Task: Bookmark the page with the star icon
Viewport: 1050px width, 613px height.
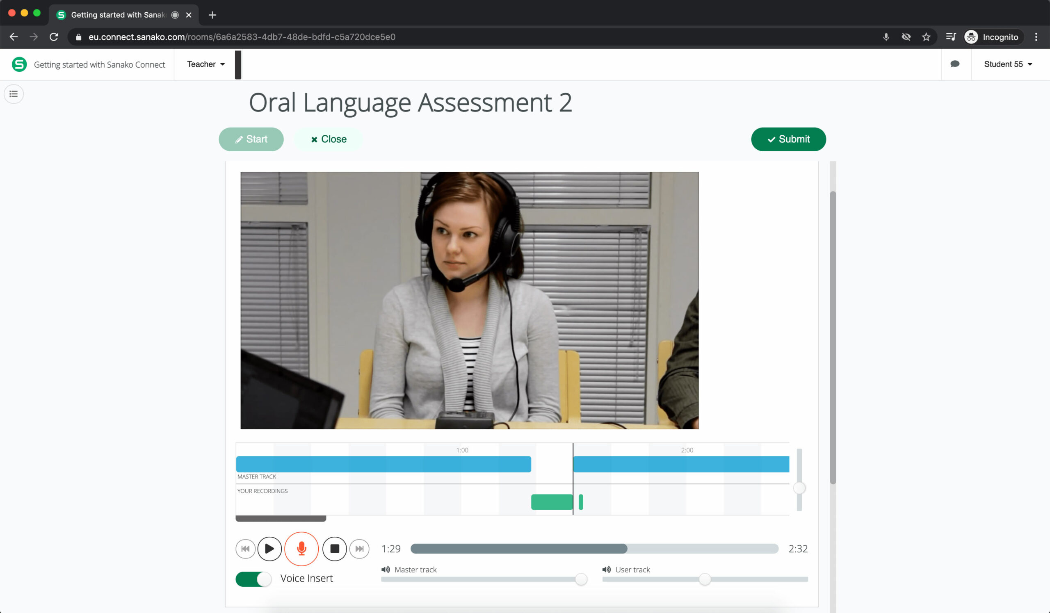Action: [x=926, y=36]
